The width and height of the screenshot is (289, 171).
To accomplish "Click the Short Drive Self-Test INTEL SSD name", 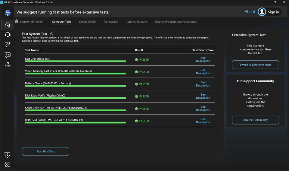I will tap(56, 108).
